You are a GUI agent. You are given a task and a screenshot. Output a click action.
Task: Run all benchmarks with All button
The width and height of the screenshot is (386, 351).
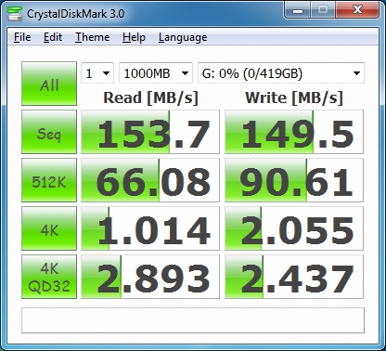[49, 84]
